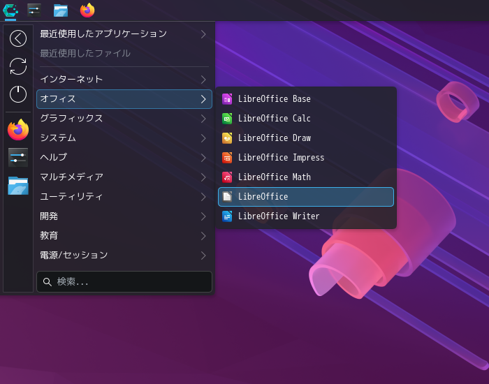Open the 最近使用したアプリケーション menu entry
The image size is (489, 384).
(x=124, y=34)
